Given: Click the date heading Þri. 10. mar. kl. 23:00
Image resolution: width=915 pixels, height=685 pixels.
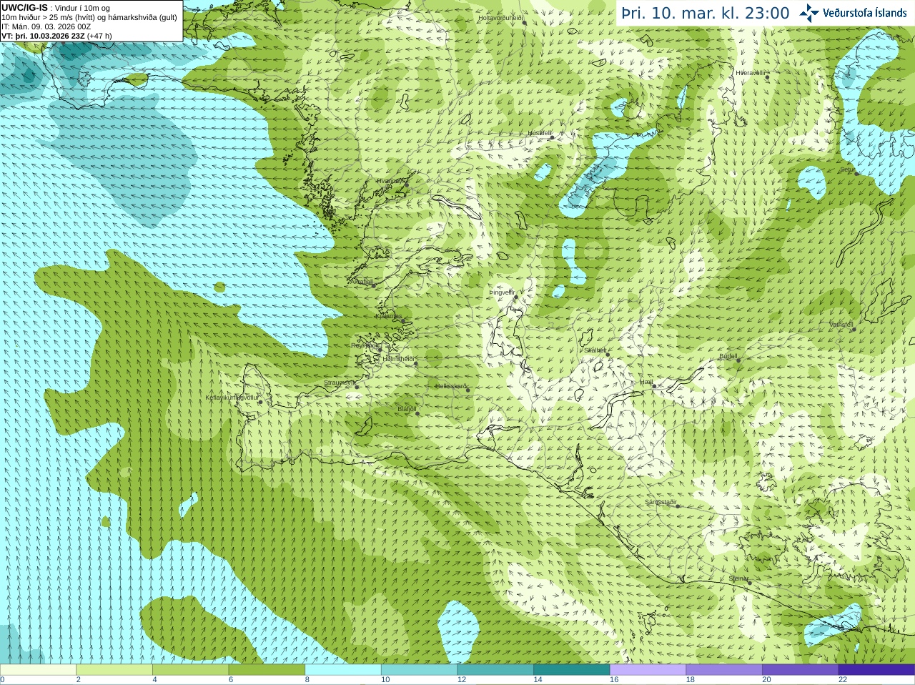Looking at the screenshot, I should point(706,14).
